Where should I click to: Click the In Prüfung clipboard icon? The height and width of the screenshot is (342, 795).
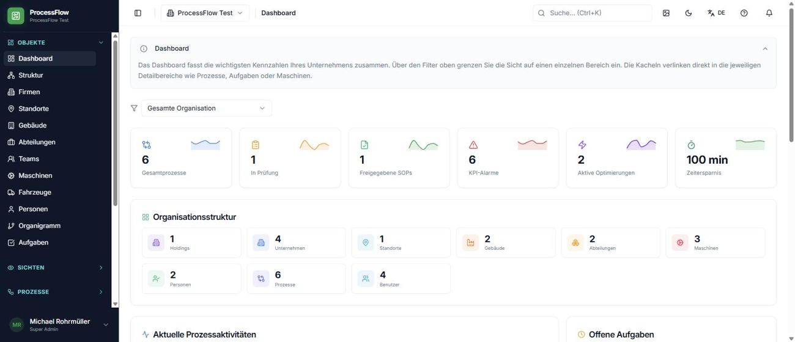[256, 145]
